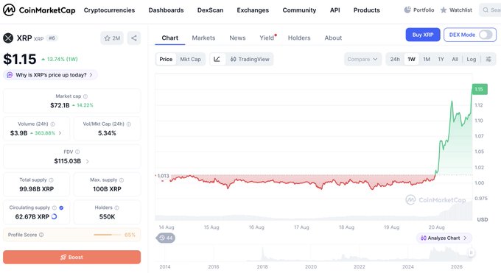Viewport: 501px width, 273px height.
Task: Click the Profile Score info icon
Action: click(x=41, y=235)
